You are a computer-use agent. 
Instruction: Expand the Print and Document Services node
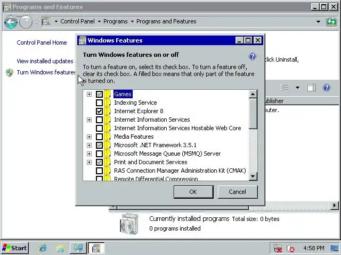[x=89, y=162]
